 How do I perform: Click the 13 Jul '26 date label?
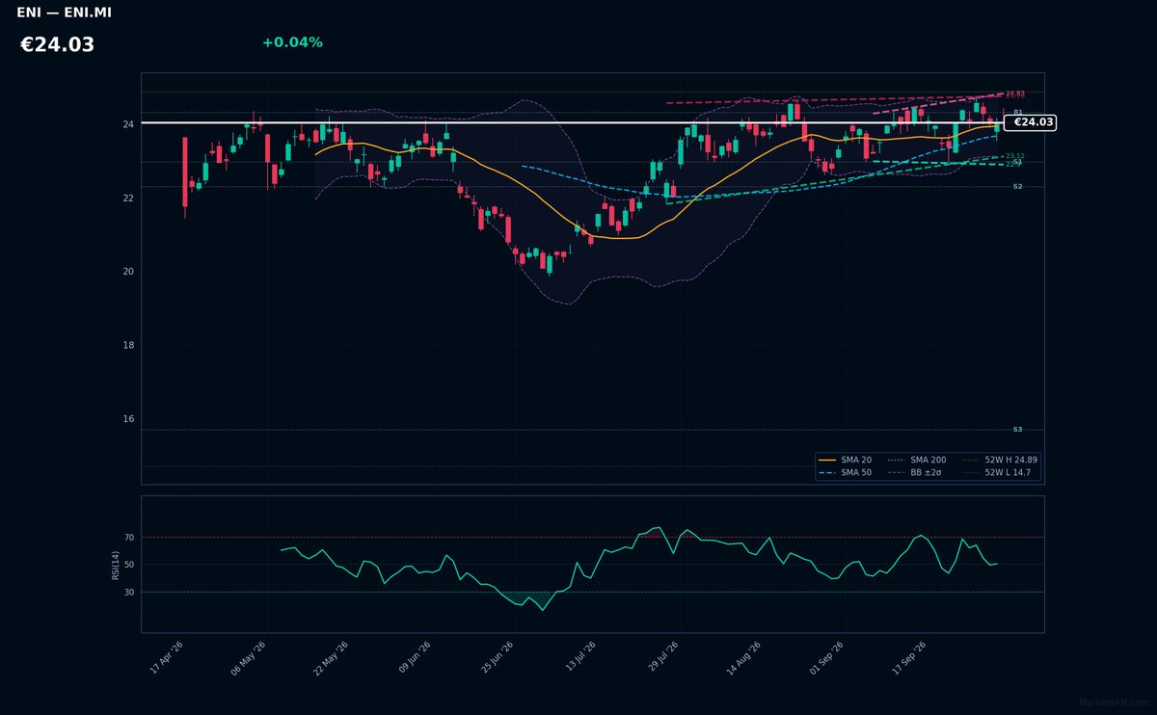(x=581, y=658)
